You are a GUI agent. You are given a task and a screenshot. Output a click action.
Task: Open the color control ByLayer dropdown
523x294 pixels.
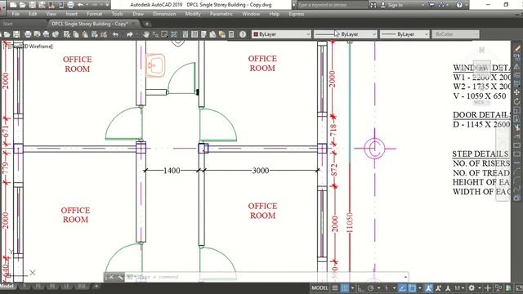[x=281, y=34]
